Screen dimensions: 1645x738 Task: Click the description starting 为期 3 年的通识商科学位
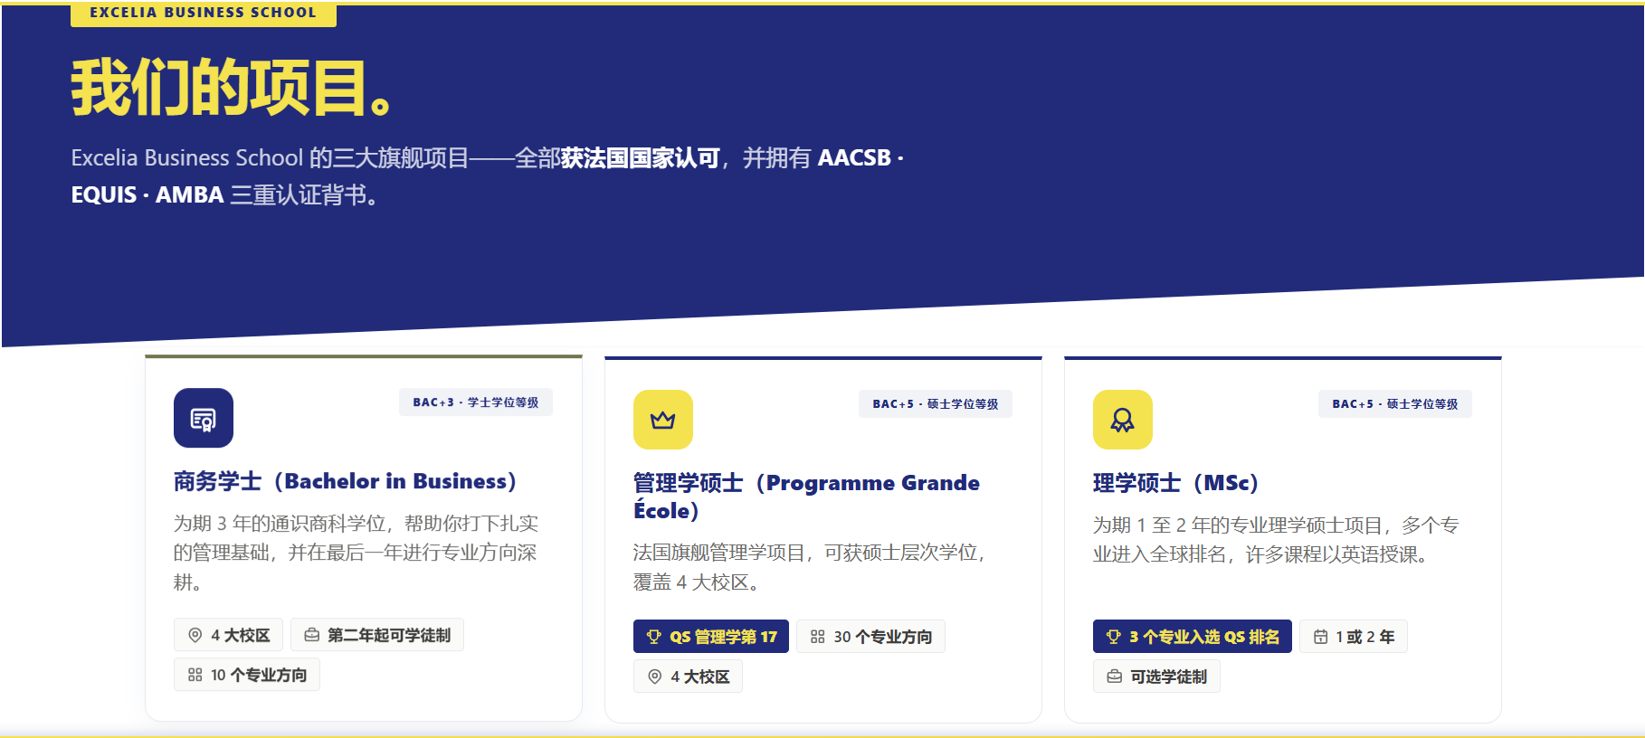pyautogui.click(x=357, y=553)
